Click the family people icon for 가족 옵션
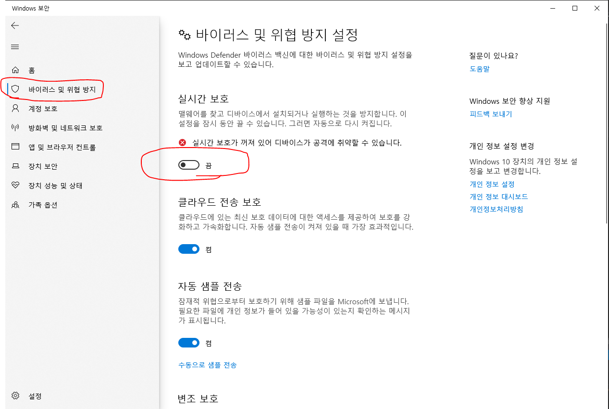This screenshot has width=609, height=409. pos(15,205)
